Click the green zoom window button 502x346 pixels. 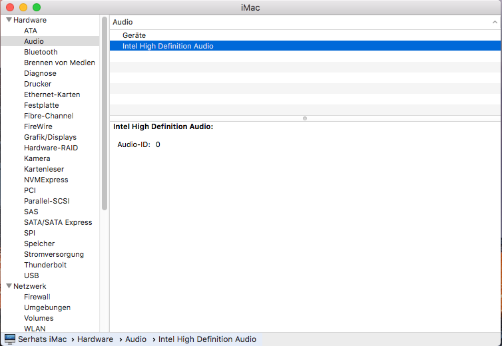coord(37,7)
